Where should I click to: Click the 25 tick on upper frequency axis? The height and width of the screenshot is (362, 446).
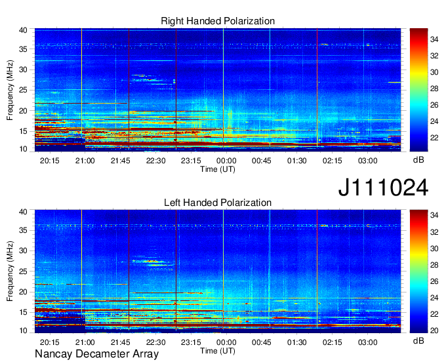click(x=23, y=90)
